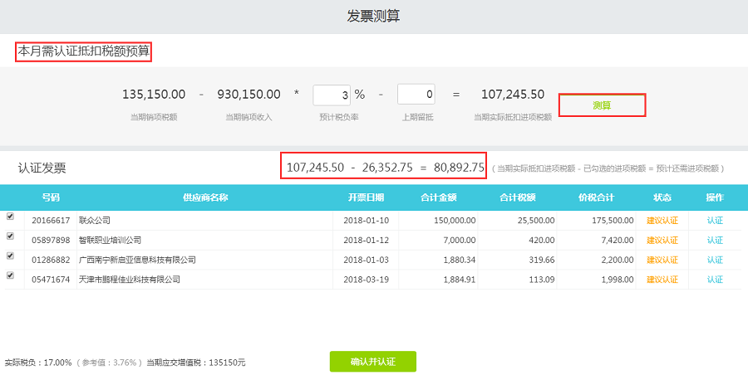748x375 pixels.
Task: Click the 107,245.50 result next to 测算
Action: (x=512, y=95)
